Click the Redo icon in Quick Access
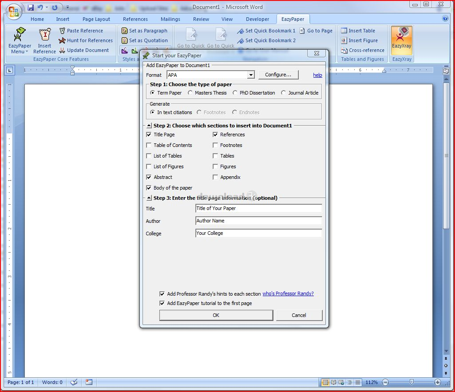 click(x=55, y=8)
